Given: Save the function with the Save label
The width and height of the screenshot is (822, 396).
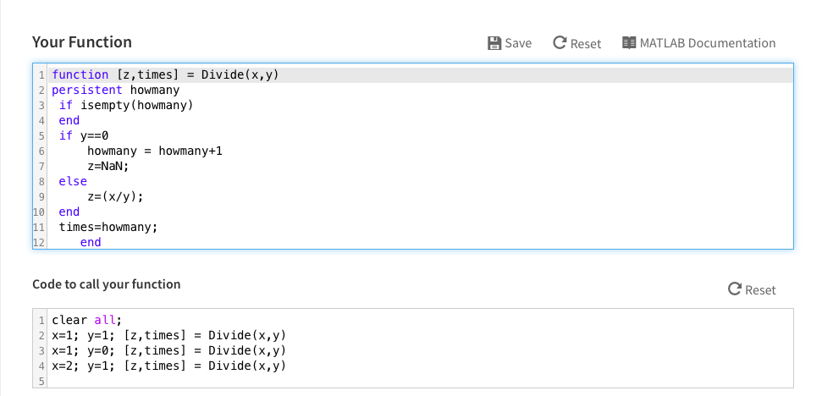Looking at the screenshot, I should click(x=518, y=43).
